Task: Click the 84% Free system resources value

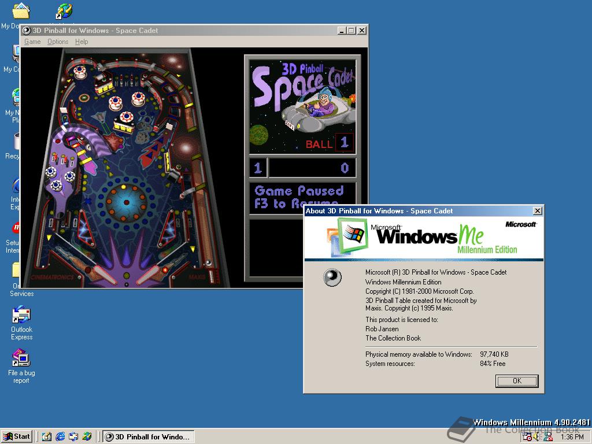Action: (493, 364)
